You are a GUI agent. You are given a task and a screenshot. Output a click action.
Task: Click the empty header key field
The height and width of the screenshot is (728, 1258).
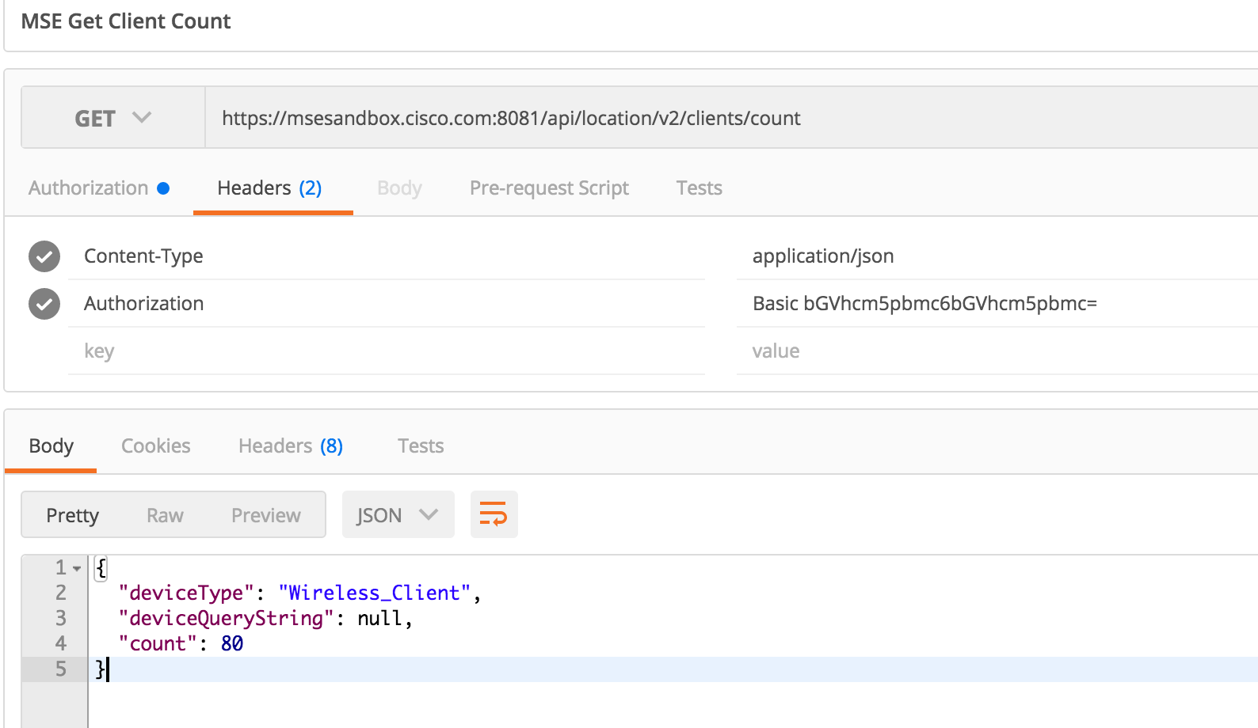click(x=387, y=351)
